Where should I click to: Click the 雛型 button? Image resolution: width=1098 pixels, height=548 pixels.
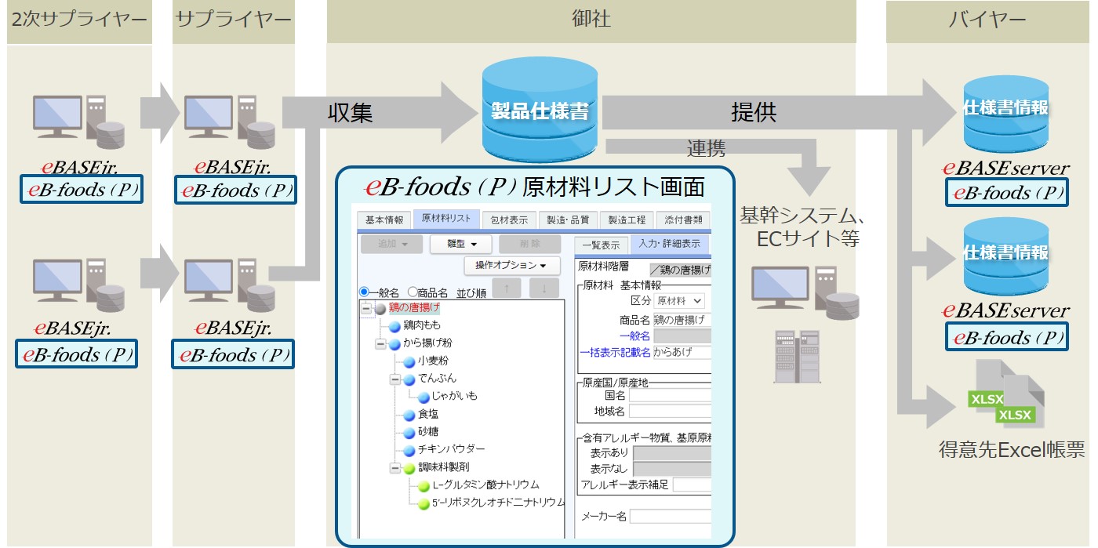pos(460,244)
